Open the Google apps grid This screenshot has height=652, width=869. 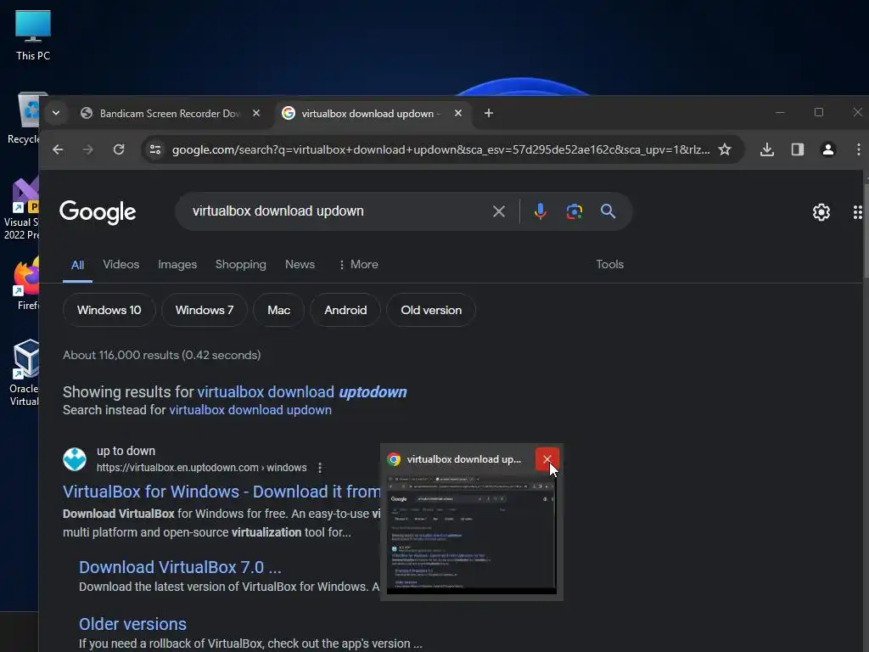857,211
